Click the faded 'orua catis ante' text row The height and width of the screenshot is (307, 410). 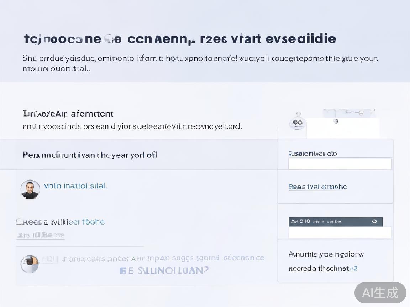coord(153,258)
